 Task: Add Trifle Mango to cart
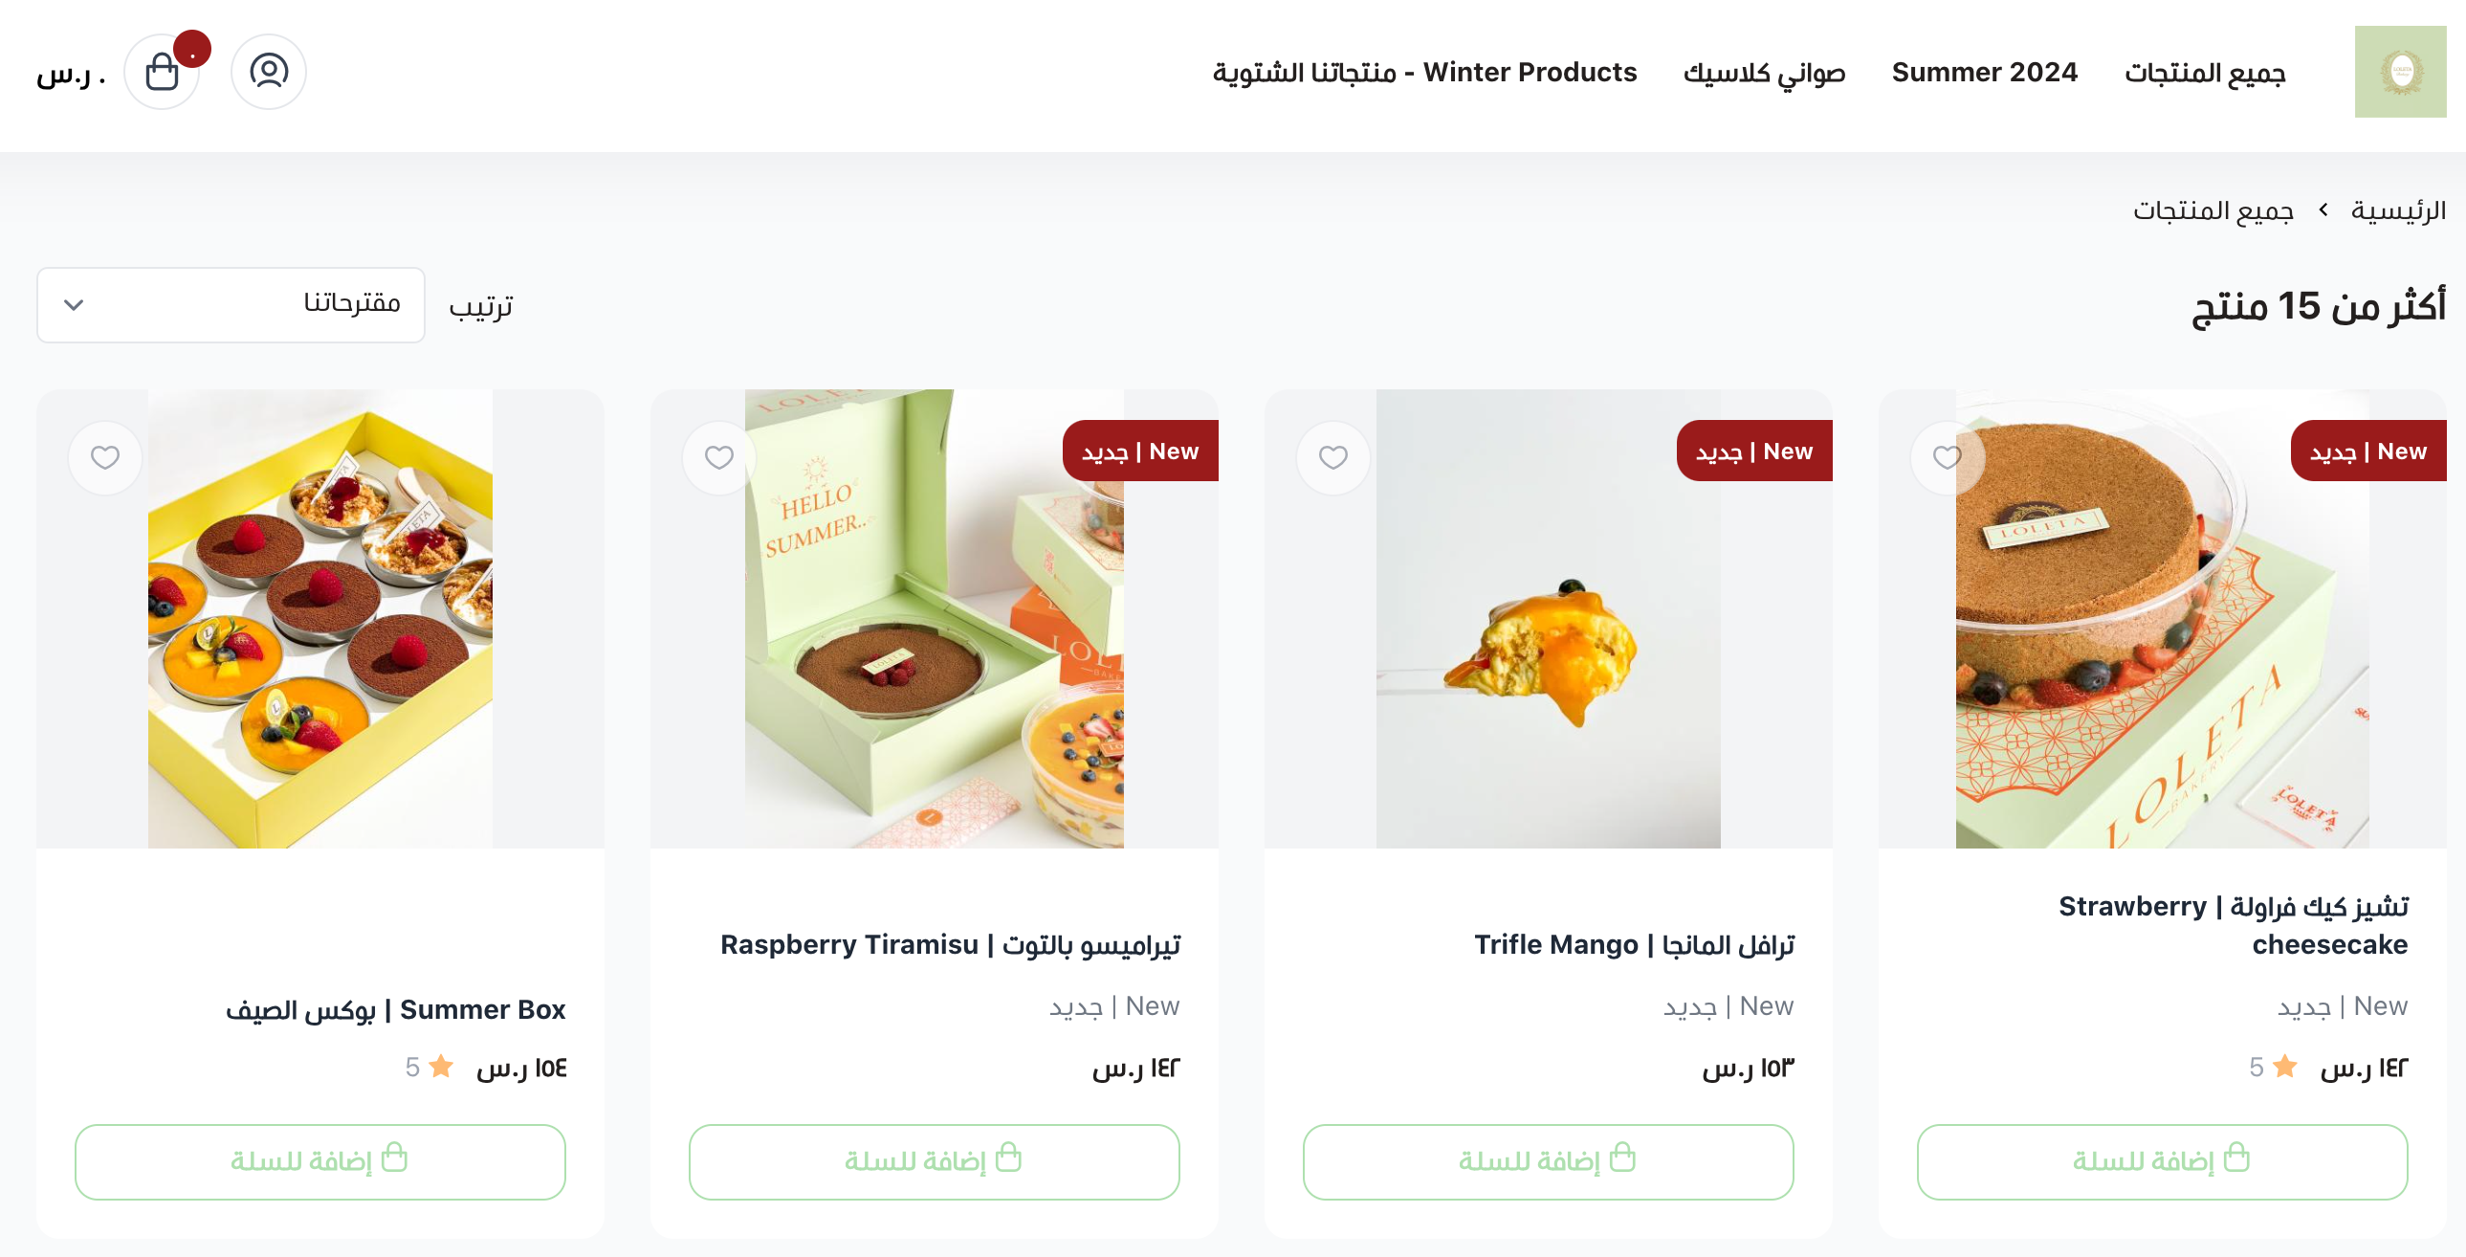(1548, 1161)
